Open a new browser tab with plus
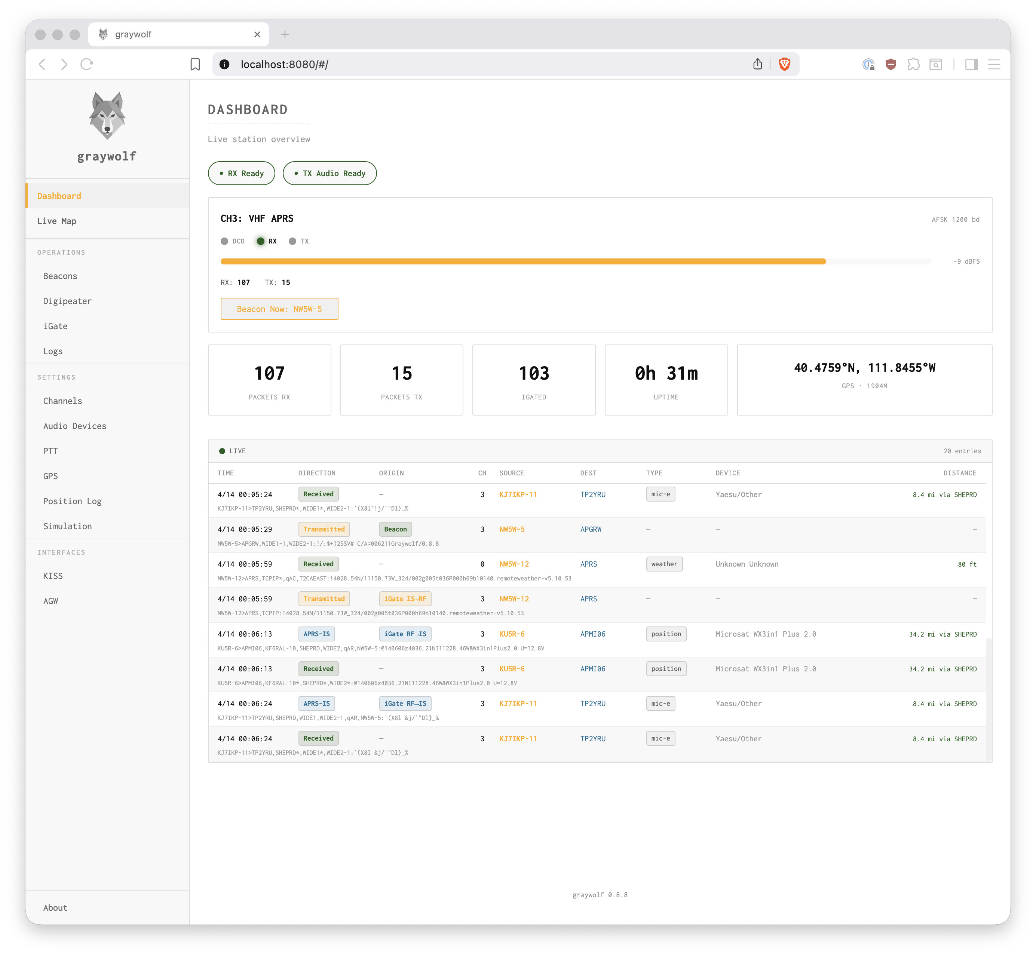This screenshot has height=956, width=1036. 285,35
